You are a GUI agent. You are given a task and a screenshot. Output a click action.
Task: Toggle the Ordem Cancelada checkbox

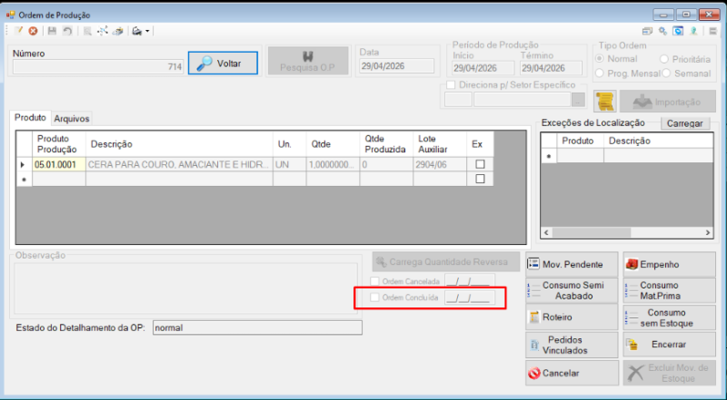coord(374,281)
